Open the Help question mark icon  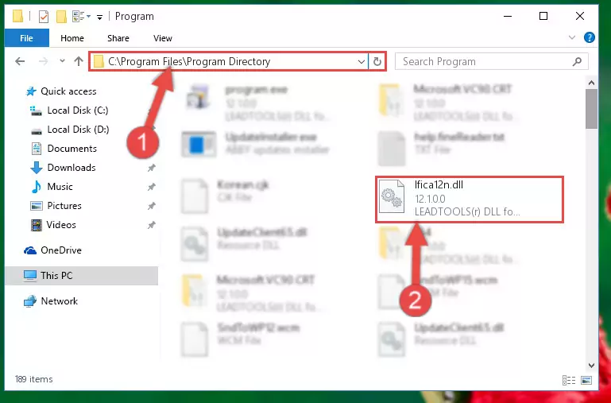pyautogui.click(x=590, y=38)
